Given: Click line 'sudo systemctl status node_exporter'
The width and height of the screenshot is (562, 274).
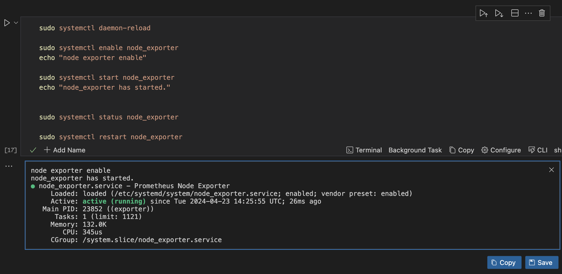Looking at the screenshot, I should click(x=109, y=117).
